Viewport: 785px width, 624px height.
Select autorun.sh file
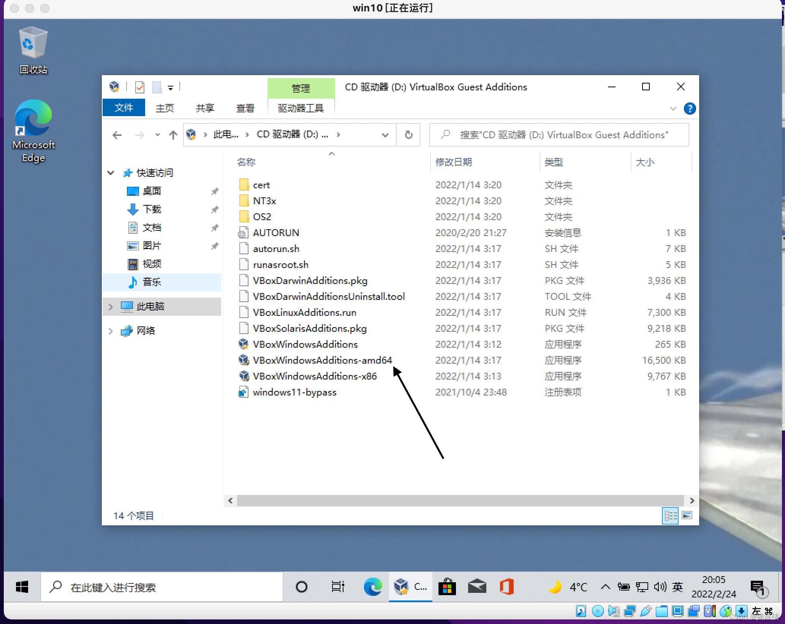[x=276, y=249]
